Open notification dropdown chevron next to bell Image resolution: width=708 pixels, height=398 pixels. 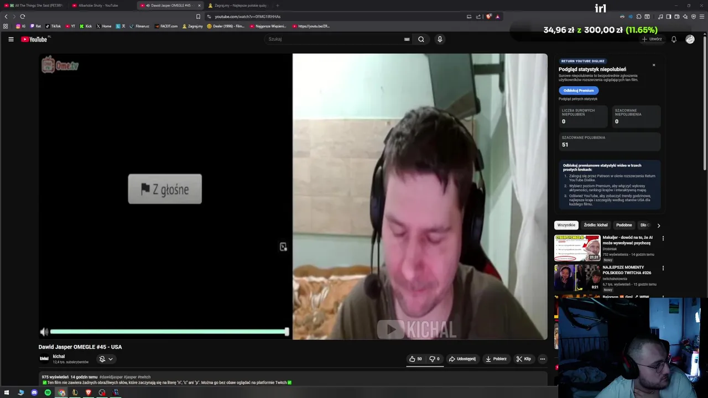coord(111,359)
